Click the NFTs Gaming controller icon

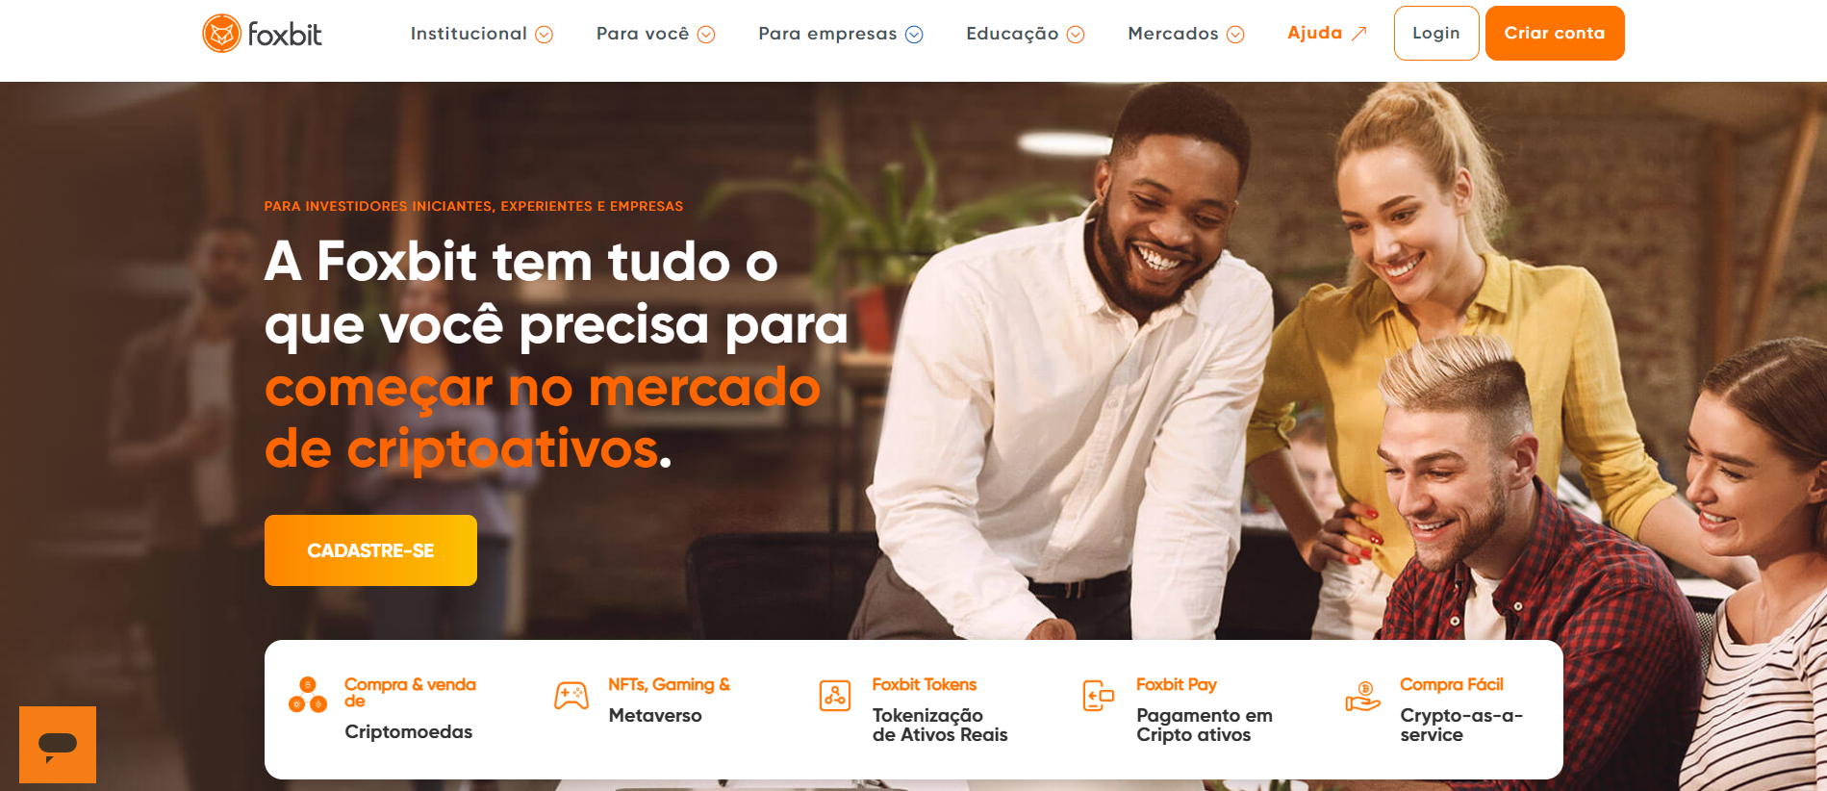click(x=571, y=695)
